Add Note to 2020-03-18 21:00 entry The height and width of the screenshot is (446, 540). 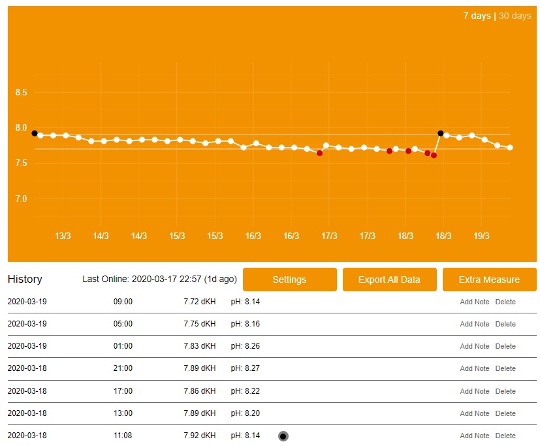474,368
